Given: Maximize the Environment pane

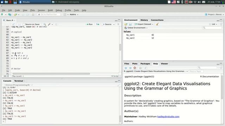Looking at the screenshot, I should (x=221, y=20).
